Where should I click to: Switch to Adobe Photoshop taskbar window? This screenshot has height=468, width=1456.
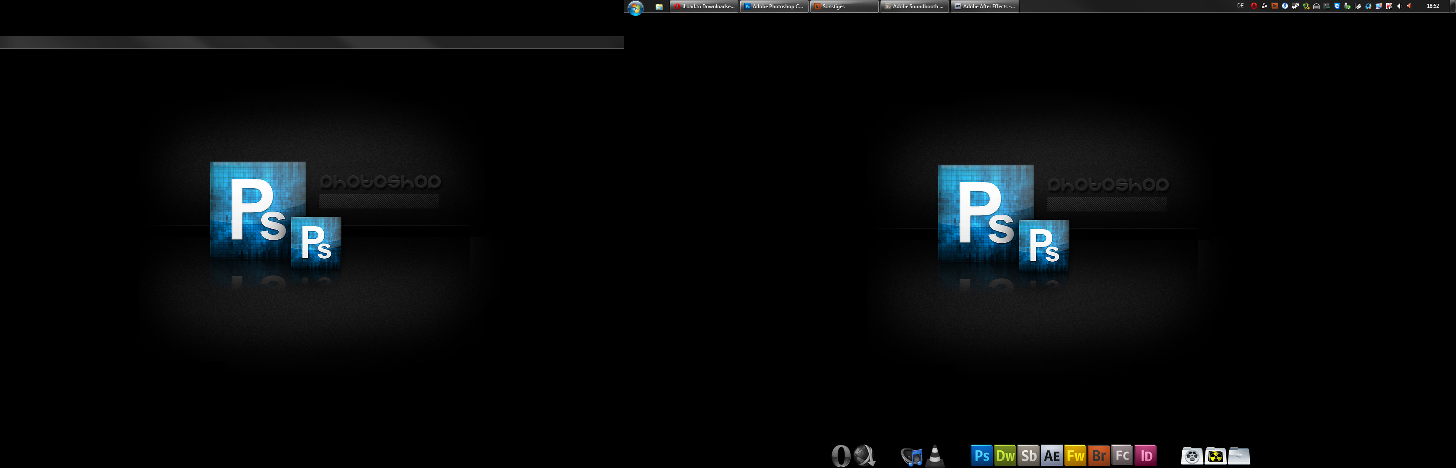[774, 6]
